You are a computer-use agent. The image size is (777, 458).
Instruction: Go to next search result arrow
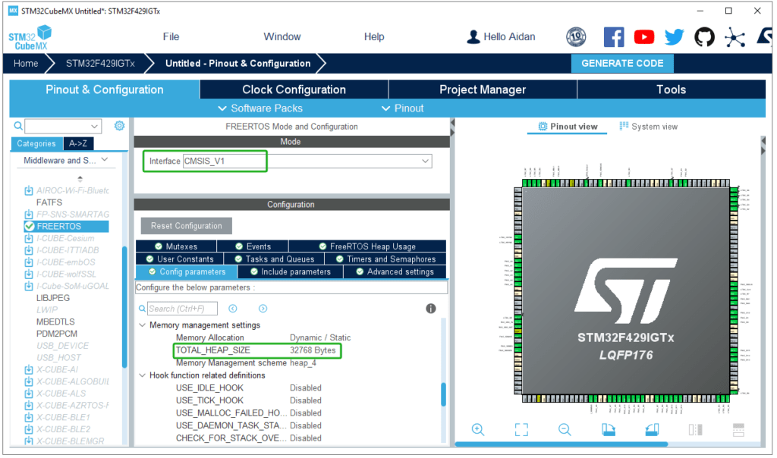pos(263,309)
